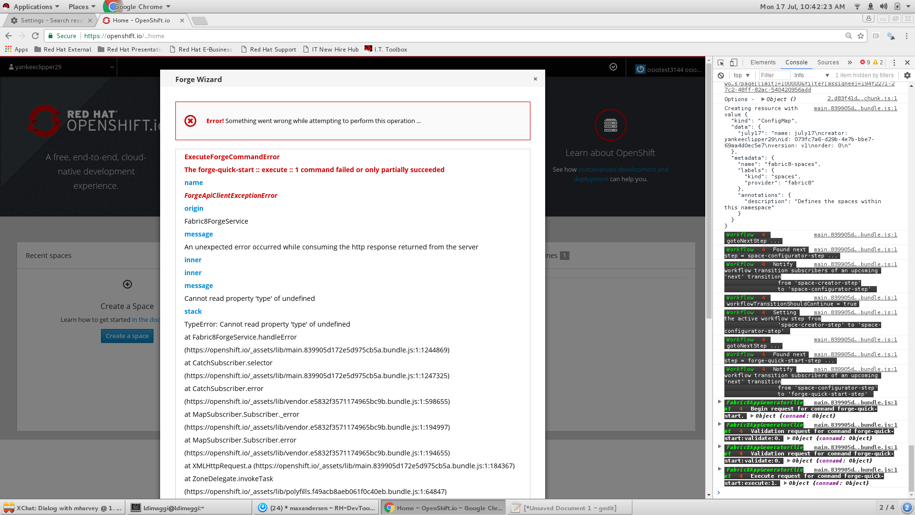Open the DevTools settings gear
The image size is (915, 515).
pos(907,75)
